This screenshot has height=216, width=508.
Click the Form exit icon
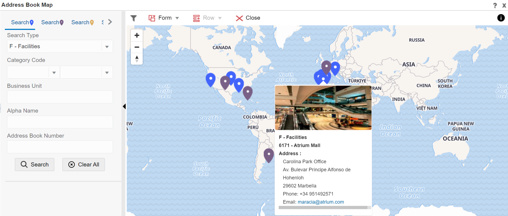coord(152,18)
